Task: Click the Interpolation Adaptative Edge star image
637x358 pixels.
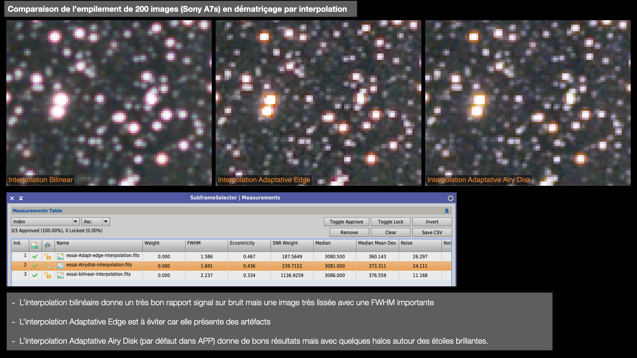Action: tap(318, 103)
